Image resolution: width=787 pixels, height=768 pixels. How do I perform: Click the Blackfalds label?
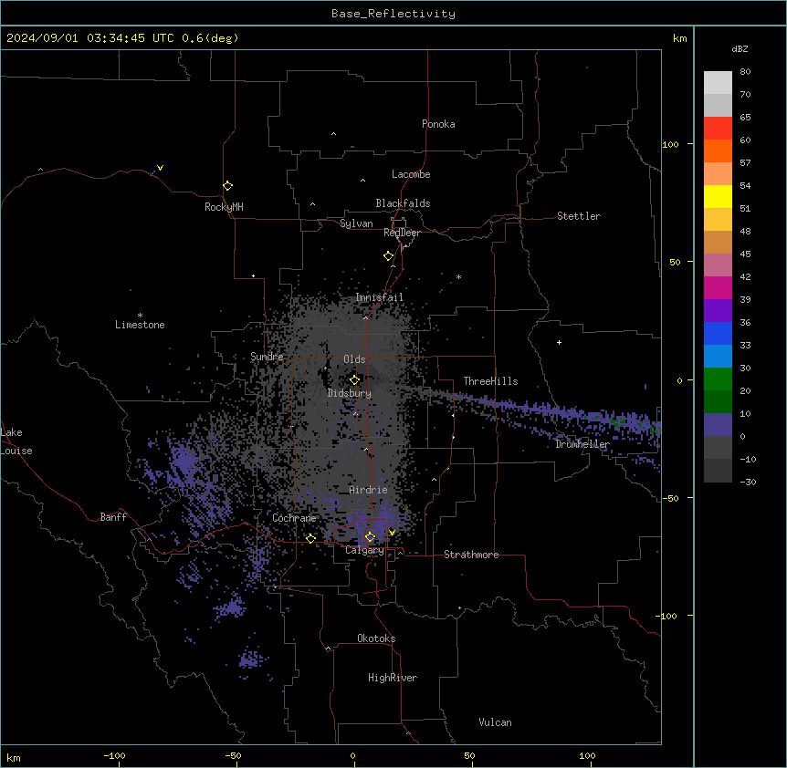[403, 203]
